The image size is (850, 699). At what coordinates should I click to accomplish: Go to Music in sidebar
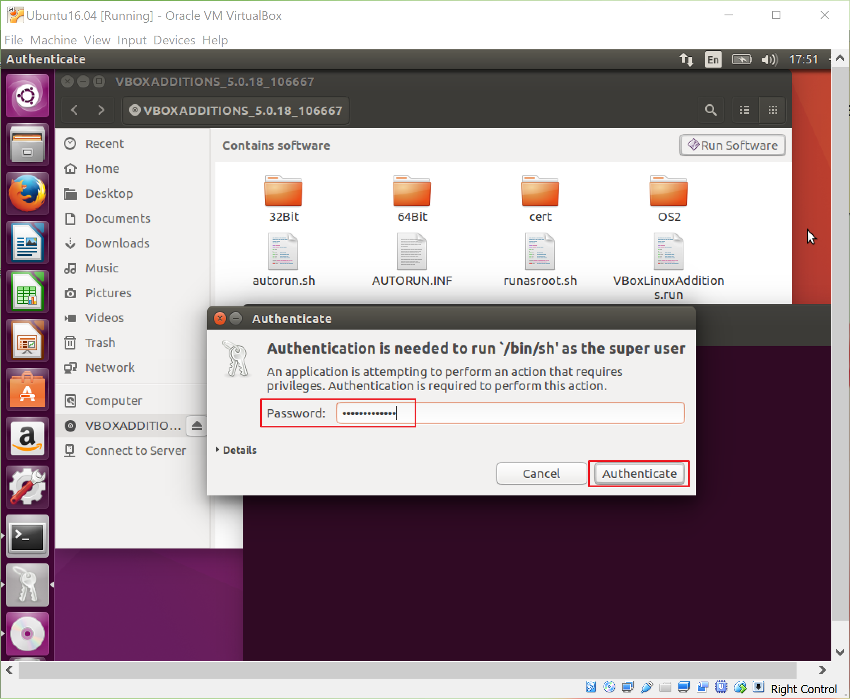point(133,268)
